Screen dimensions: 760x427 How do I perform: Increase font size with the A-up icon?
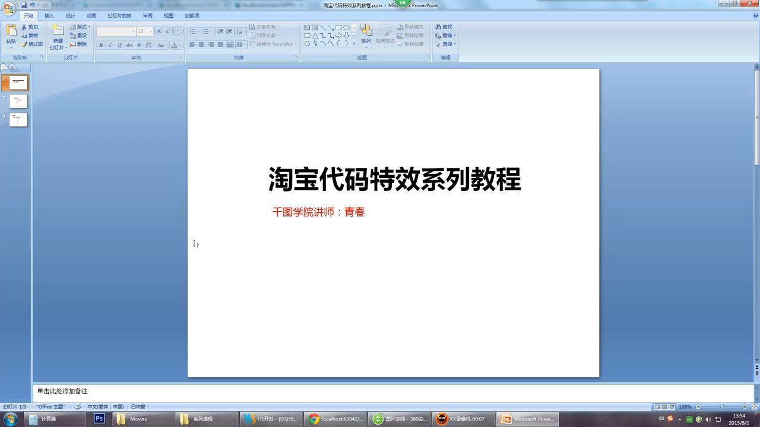[159, 31]
